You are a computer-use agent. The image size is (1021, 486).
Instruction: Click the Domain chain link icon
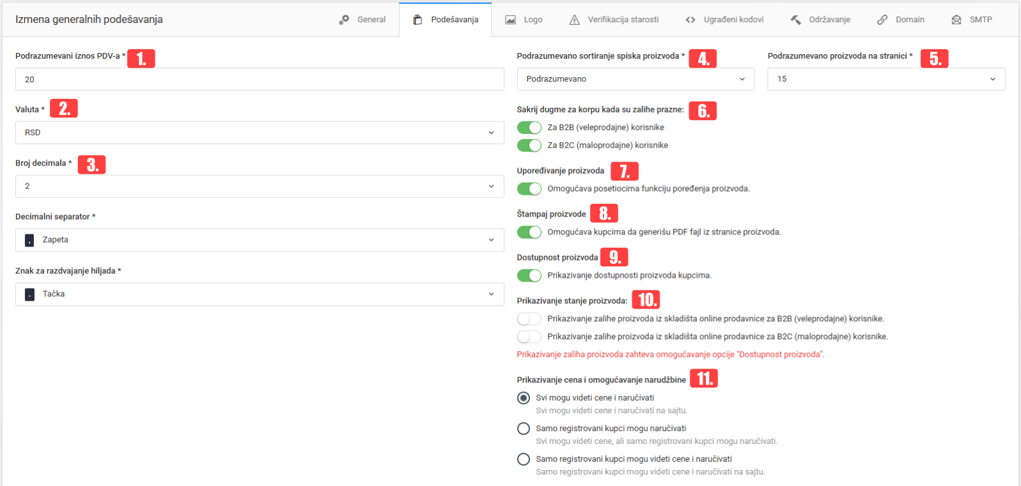882,20
